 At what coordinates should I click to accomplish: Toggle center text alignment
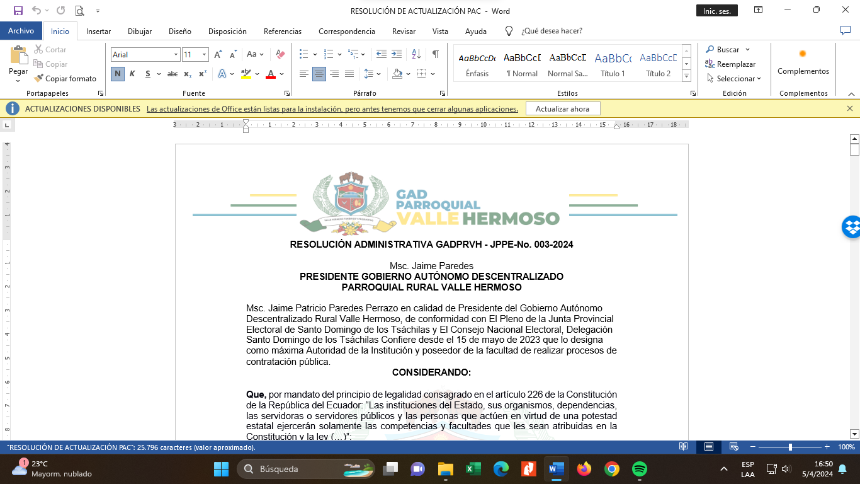(x=319, y=74)
